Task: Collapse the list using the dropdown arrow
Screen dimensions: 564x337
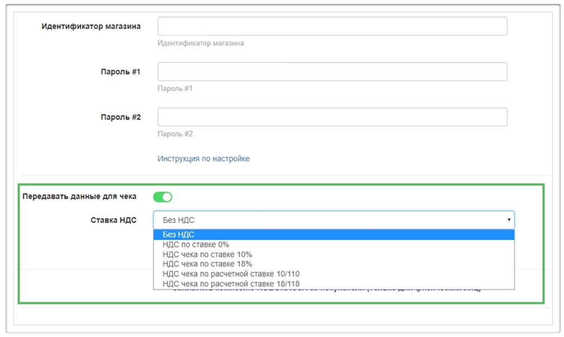Action: [x=509, y=220]
